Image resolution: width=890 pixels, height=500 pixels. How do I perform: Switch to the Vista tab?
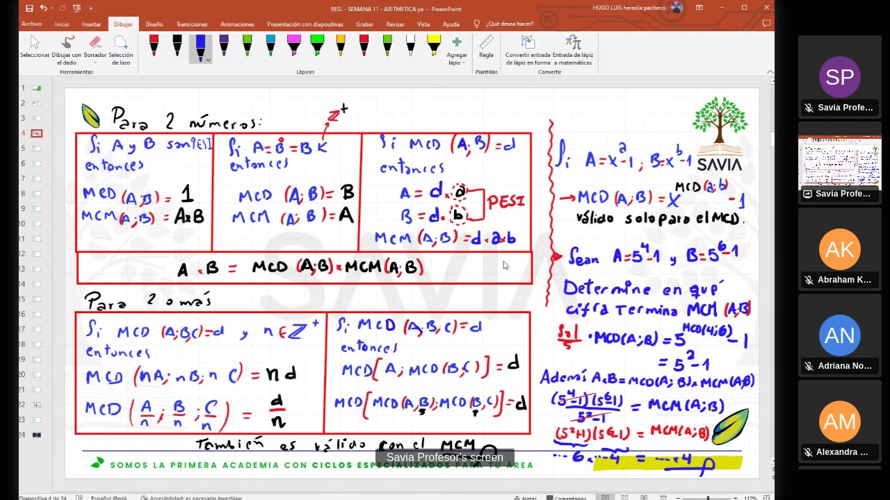tap(423, 24)
